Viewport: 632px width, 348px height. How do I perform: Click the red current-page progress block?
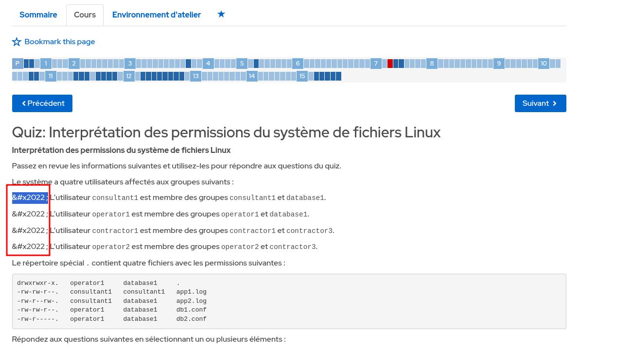[x=390, y=64]
